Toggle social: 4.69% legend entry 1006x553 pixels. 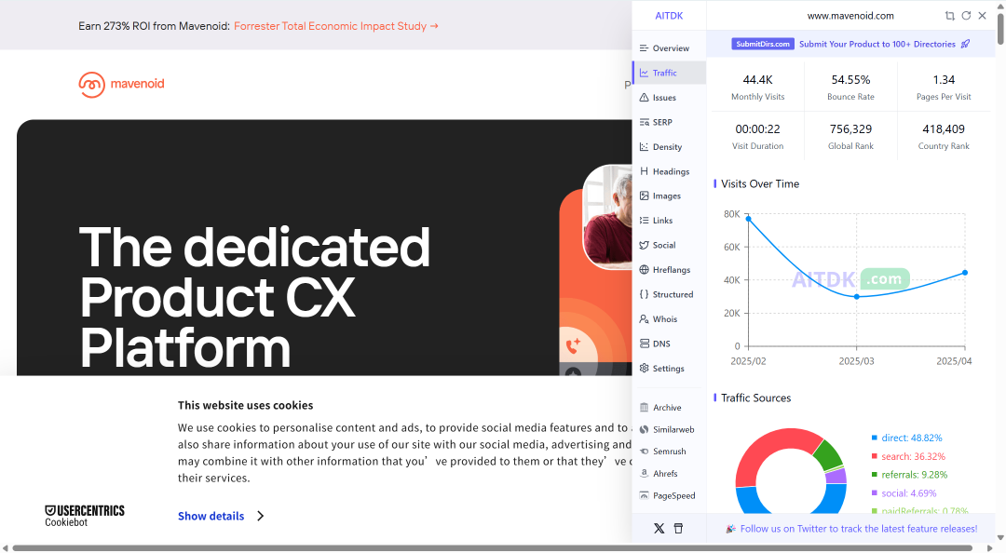point(904,493)
